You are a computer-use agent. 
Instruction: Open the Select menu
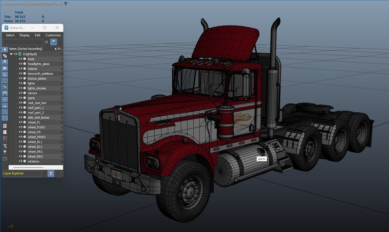click(x=10, y=35)
